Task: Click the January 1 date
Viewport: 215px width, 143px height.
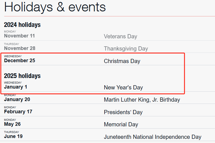Action: point(16,87)
